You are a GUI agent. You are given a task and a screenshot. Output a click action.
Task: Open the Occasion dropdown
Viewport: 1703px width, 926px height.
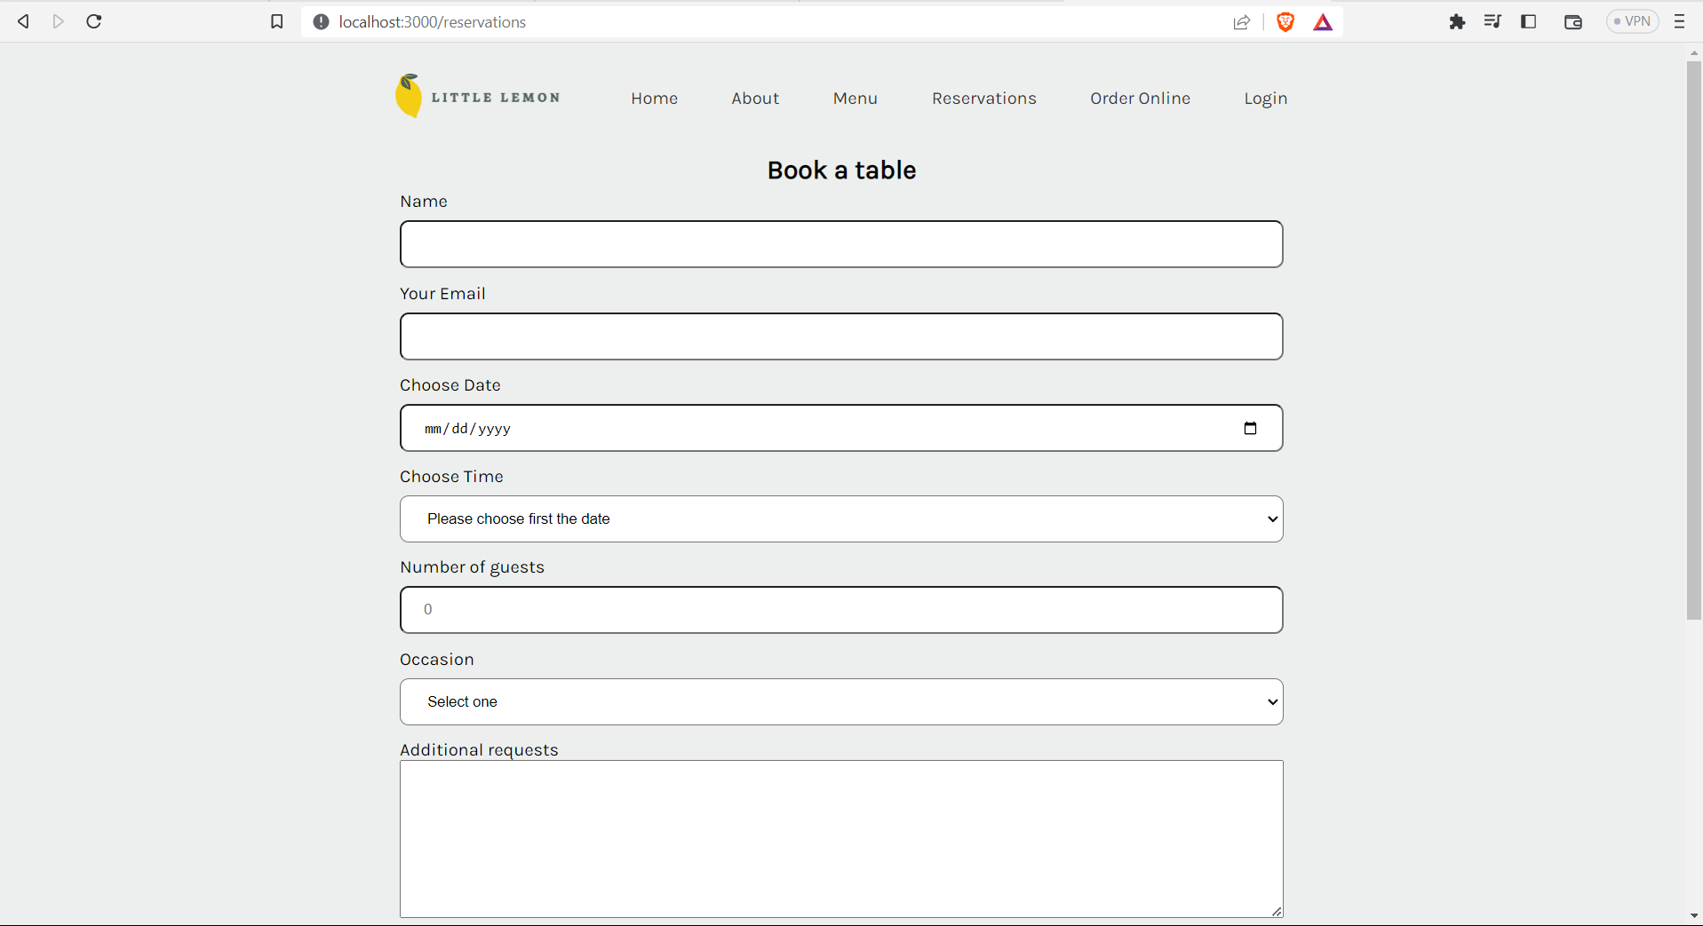pyautogui.click(x=841, y=701)
